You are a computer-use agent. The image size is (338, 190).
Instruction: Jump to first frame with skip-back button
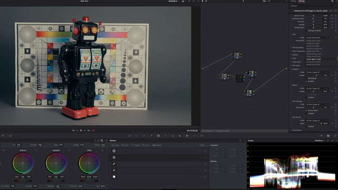[73, 130]
